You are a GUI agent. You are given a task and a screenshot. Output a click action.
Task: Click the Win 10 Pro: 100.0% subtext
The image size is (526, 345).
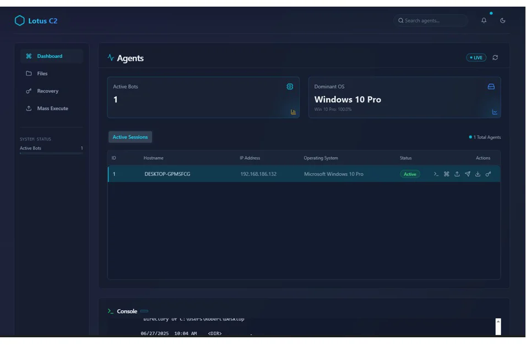coord(333,110)
